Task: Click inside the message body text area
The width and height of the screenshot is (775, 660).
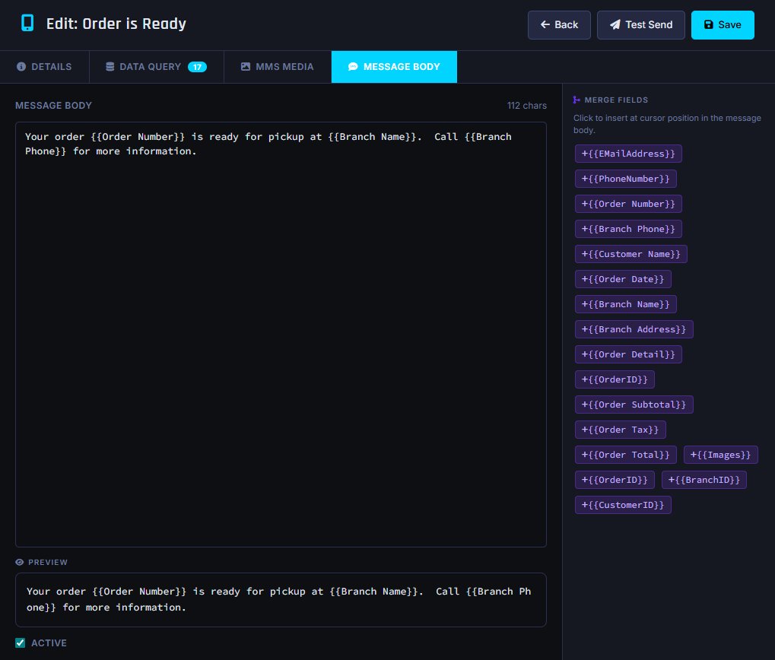Action: point(281,335)
